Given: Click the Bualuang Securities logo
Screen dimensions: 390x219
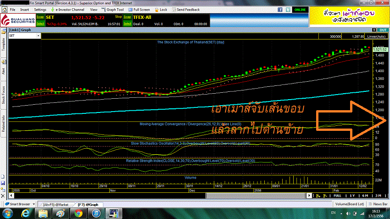Looking at the screenshot, I should coord(17,20).
